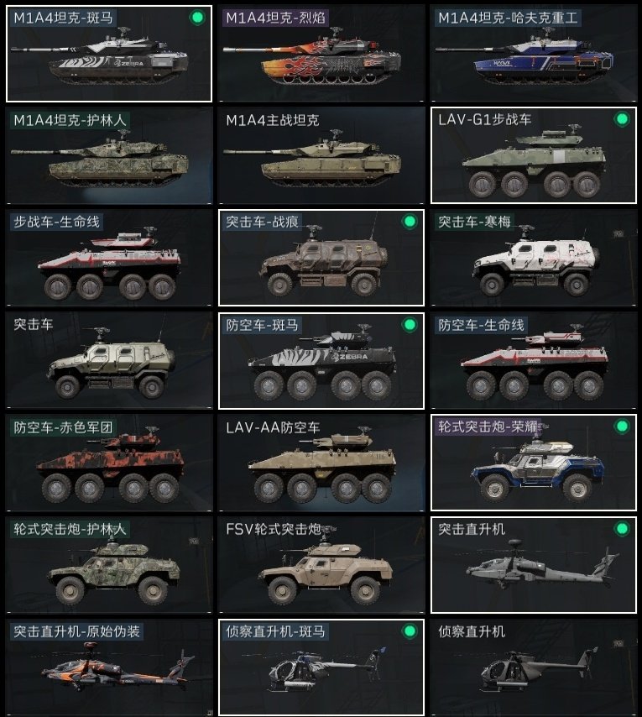Pick the default 侦察直升机 scout helicopter

coord(533,667)
